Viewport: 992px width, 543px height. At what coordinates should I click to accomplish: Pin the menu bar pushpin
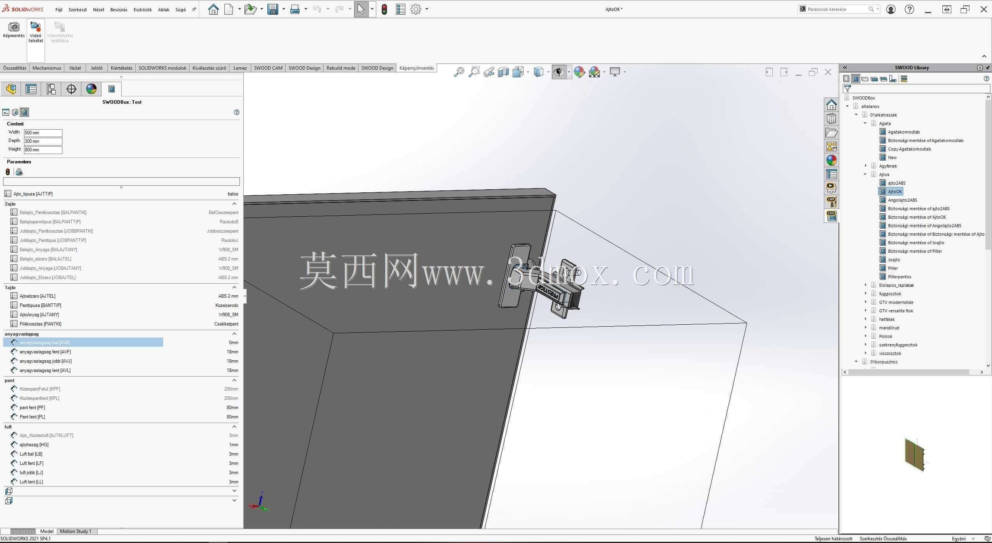(x=194, y=9)
